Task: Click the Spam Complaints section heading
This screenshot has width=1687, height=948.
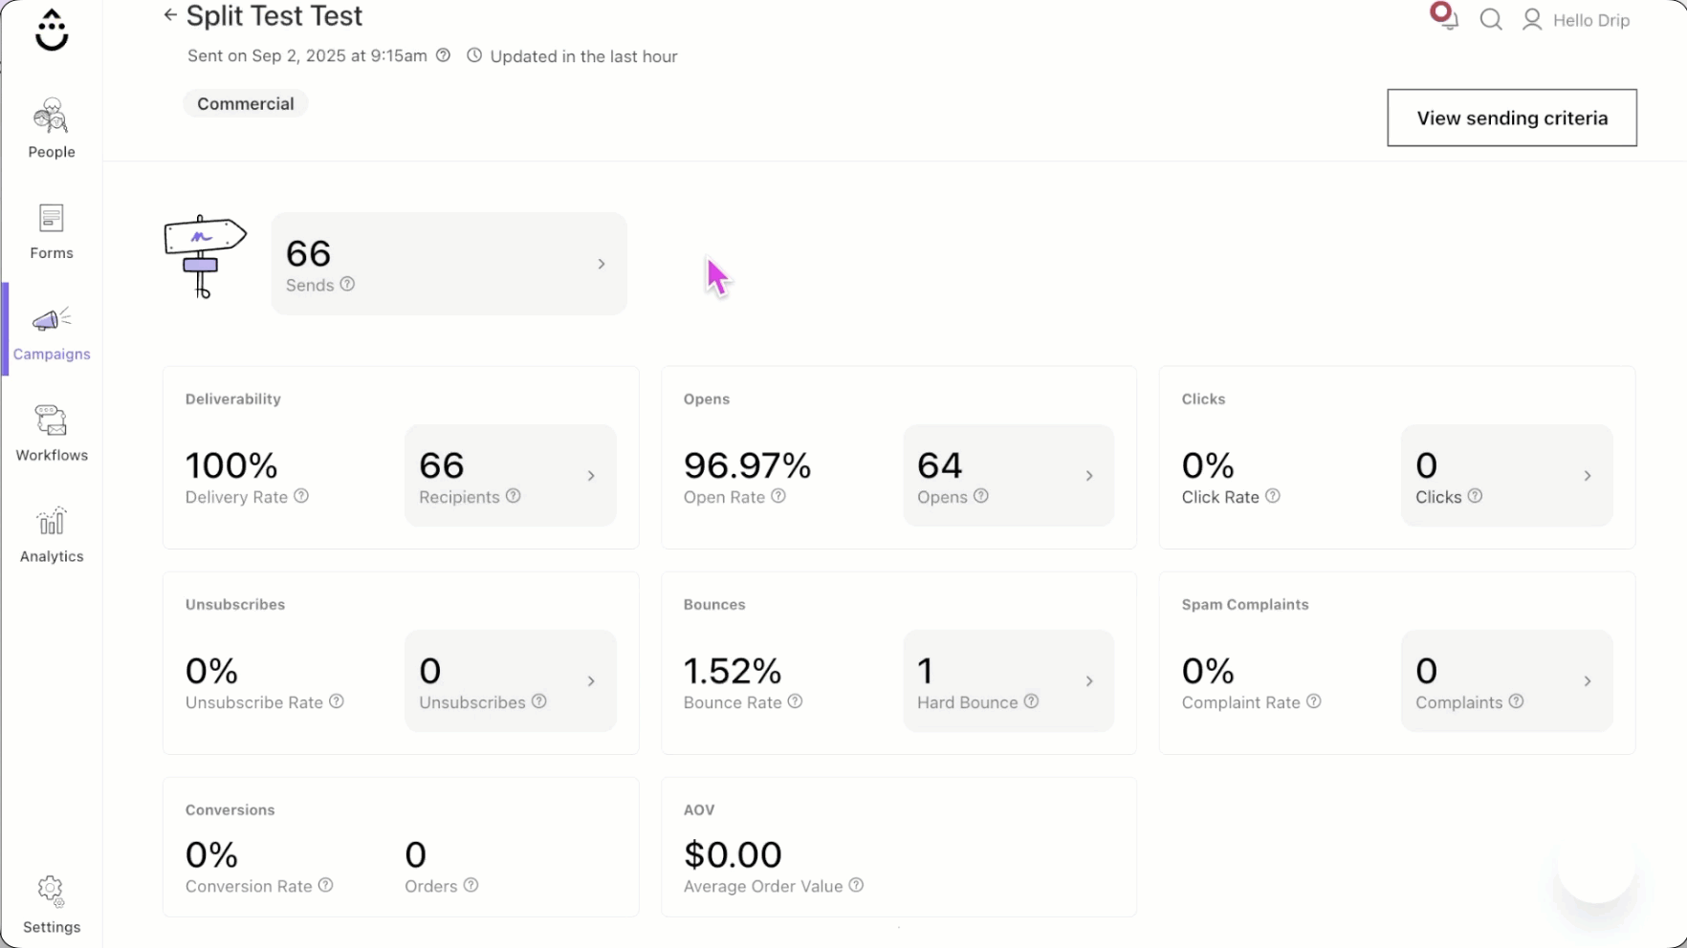Action: pyautogui.click(x=1245, y=604)
